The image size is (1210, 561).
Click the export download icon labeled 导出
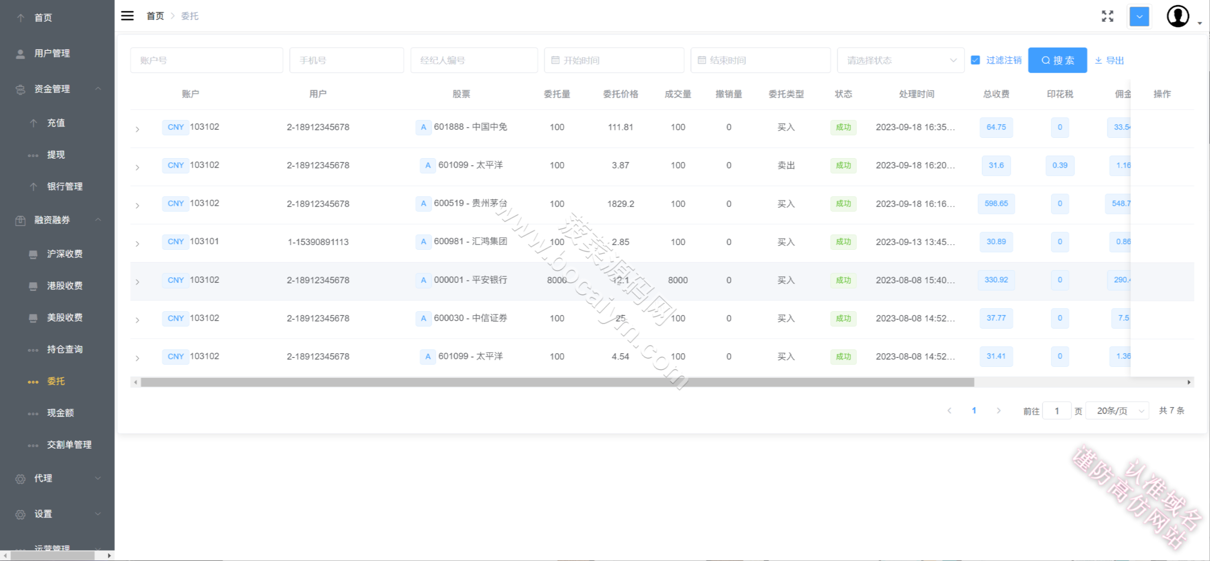[x=1109, y=60]
